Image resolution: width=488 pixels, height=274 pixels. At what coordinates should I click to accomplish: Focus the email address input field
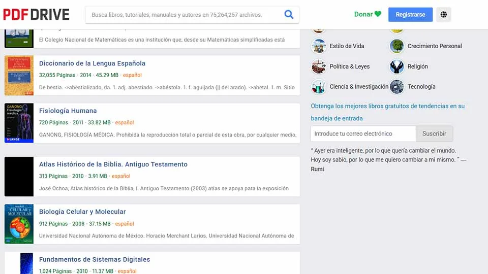363,134
